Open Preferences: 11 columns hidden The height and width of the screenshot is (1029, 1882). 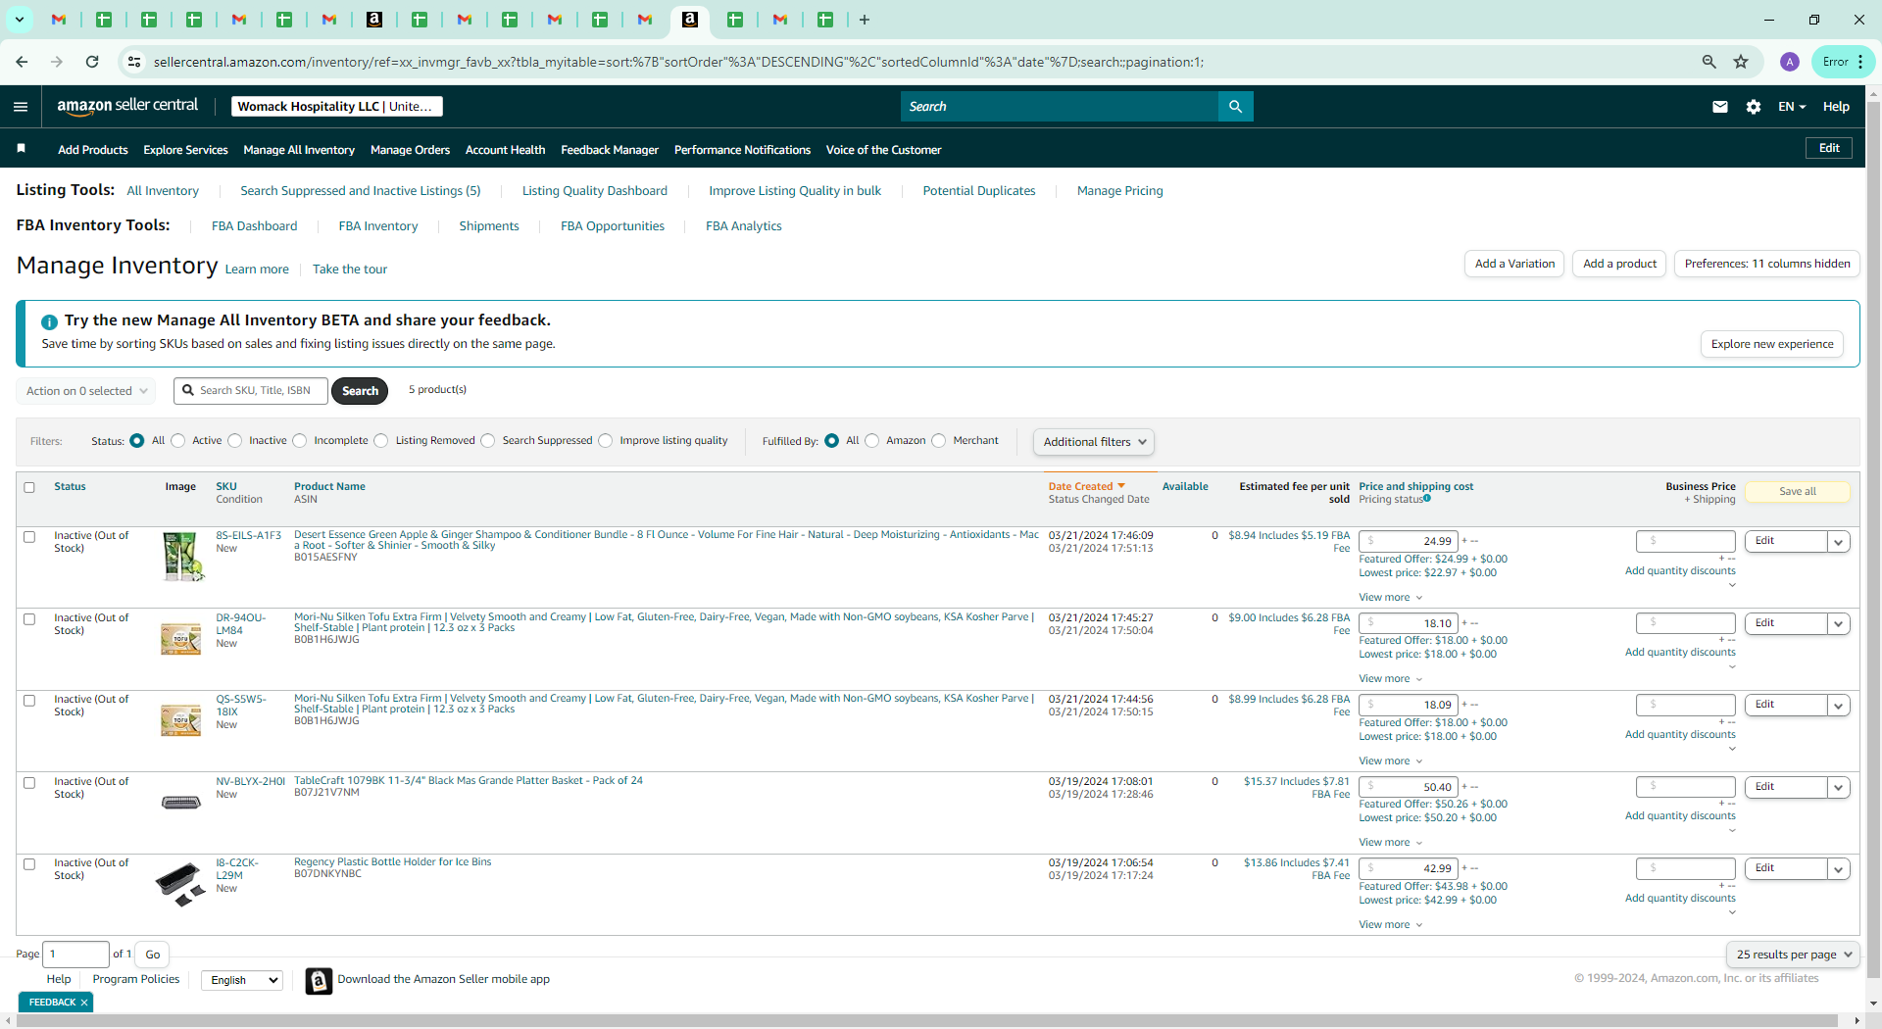(x=1767, y=264)
